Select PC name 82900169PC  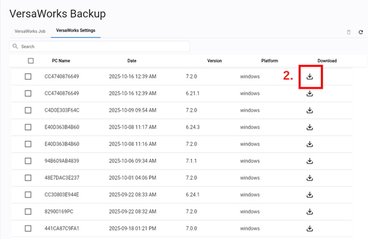coord(59,211)
